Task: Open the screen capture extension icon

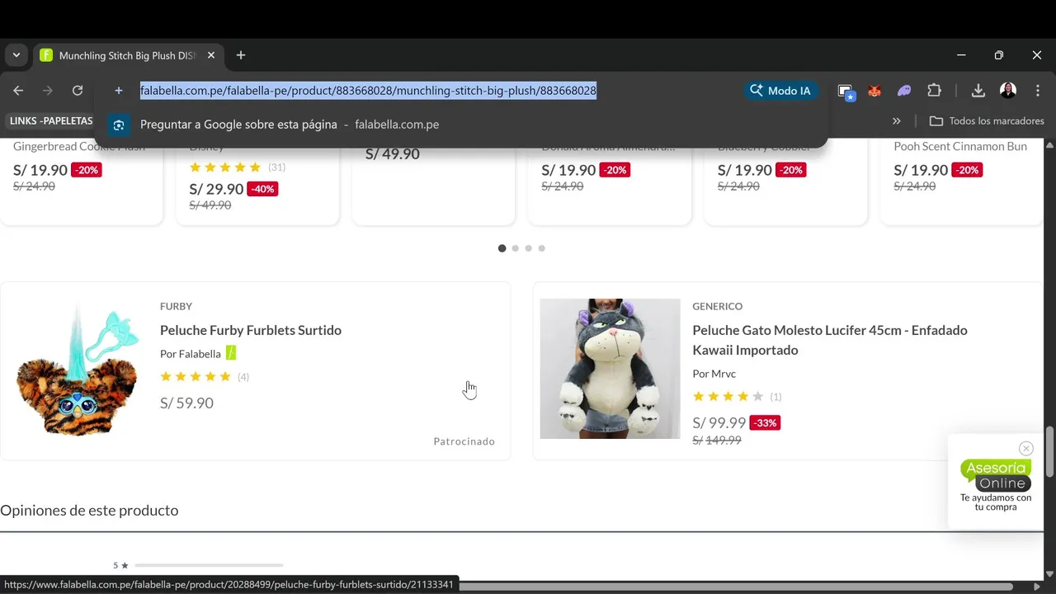Action: [x=846, y=92]
